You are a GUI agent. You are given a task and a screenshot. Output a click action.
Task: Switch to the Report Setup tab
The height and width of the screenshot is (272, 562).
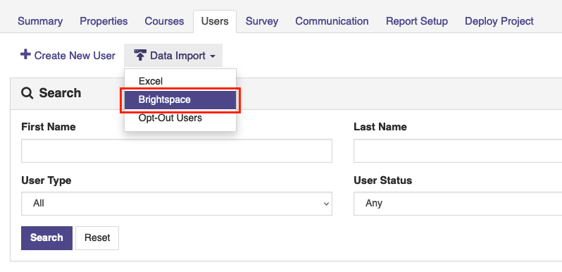417,21
